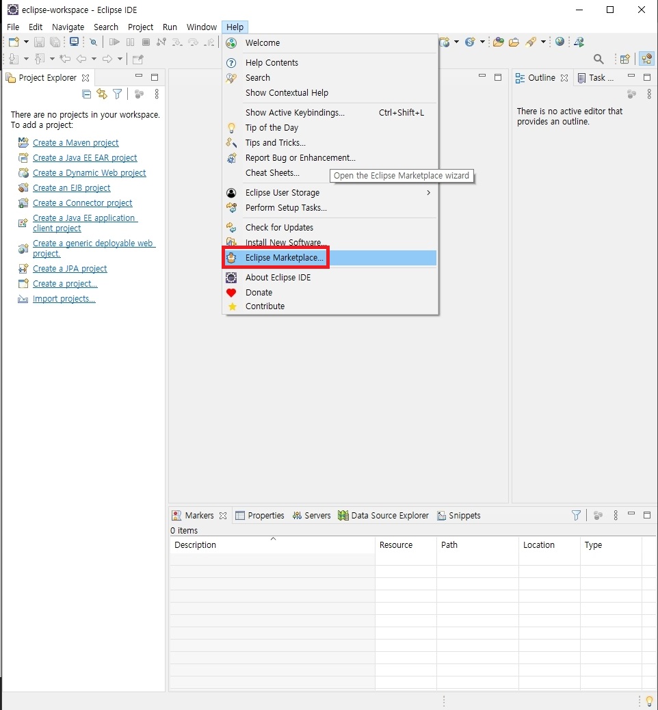658x710 pixels.
Task: Click the Open Task icon in toolbar
Action: point(514,42)
